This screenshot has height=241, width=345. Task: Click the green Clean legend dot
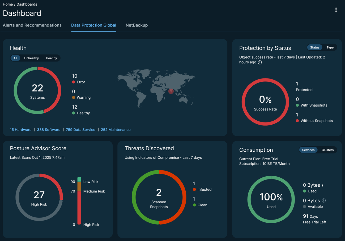[194, 205]
